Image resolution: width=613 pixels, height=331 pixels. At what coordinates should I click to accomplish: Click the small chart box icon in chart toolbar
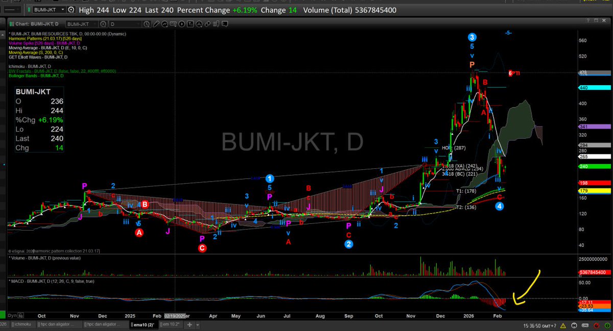(173, 23)
